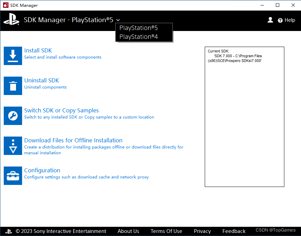
Task: Click 'Create a distribution for installing packages' text
Action: [x=104, y=150]
